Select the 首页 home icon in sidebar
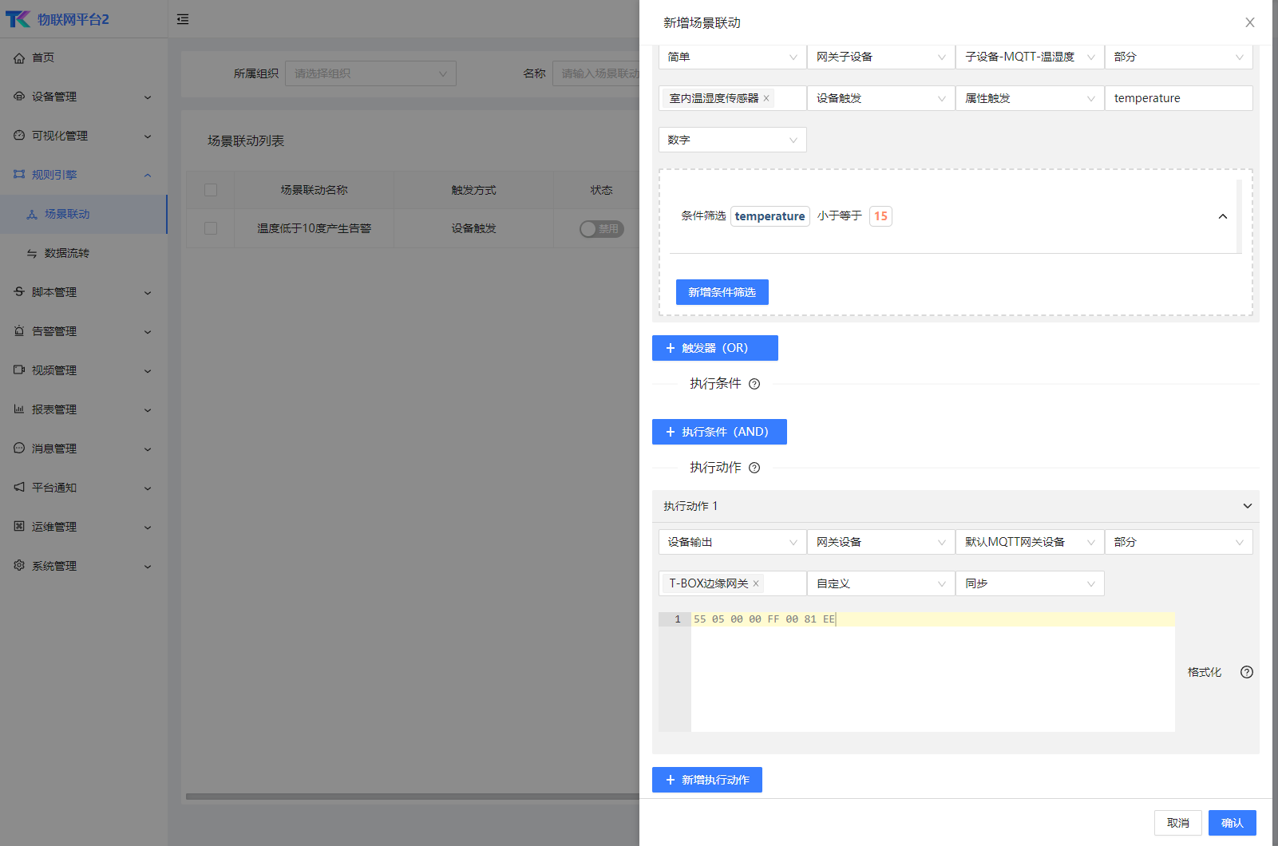This screenshot has width=1278, height=846. [19, 57]
